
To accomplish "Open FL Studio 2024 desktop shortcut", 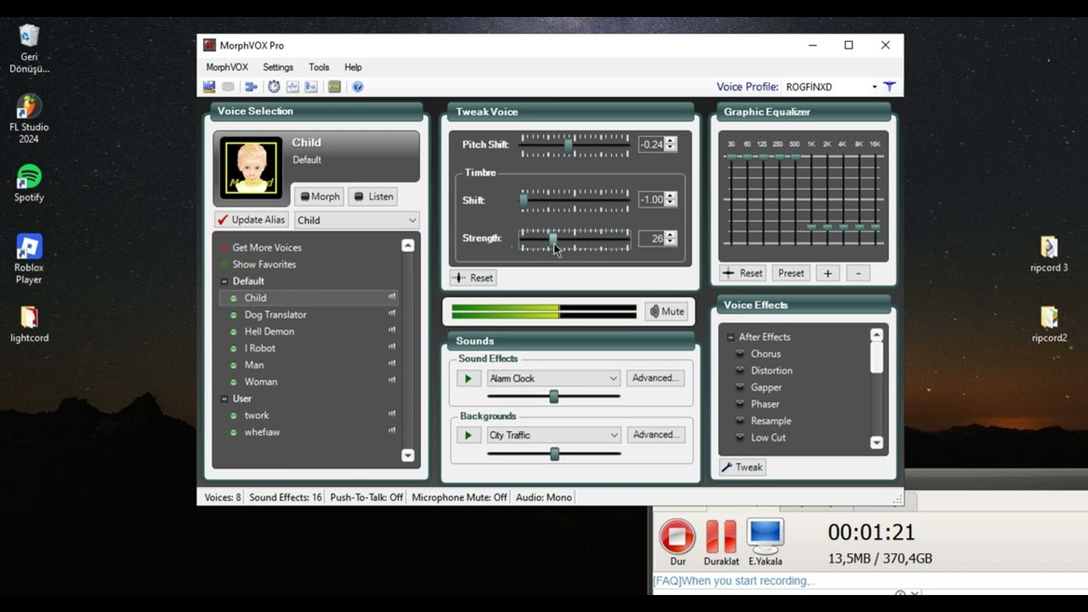I will [x=29, y=119].
